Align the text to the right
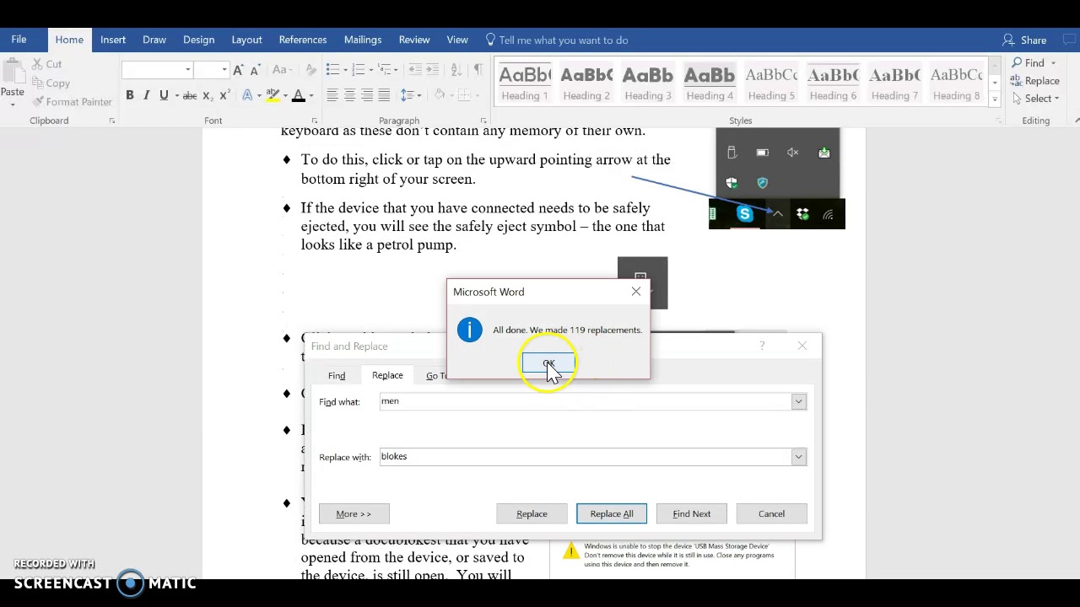 (x=367, y=95)
